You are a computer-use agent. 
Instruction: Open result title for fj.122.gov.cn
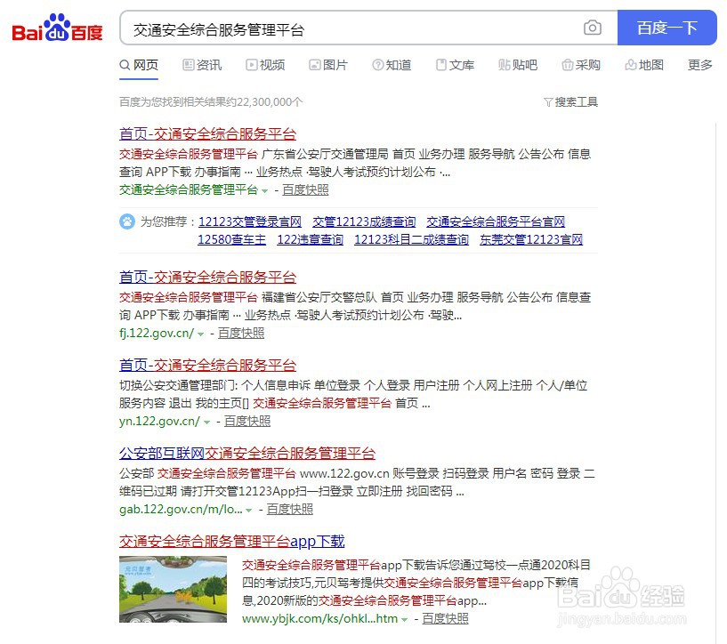tap(207, 277)
